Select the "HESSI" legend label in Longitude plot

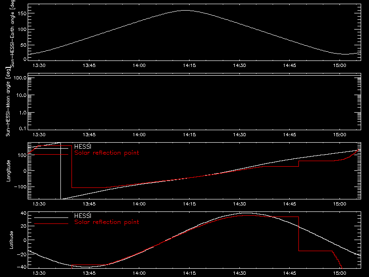pos(83,146)
